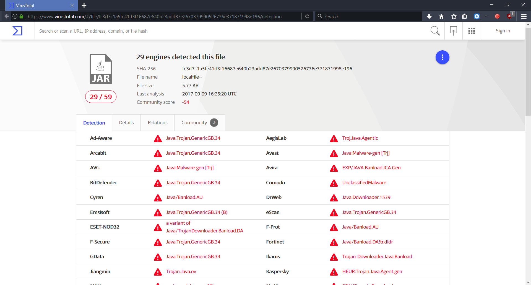The image size is (531, 285).
Task: Bookmark this page with the star icon
Action: tap(454, 16)
